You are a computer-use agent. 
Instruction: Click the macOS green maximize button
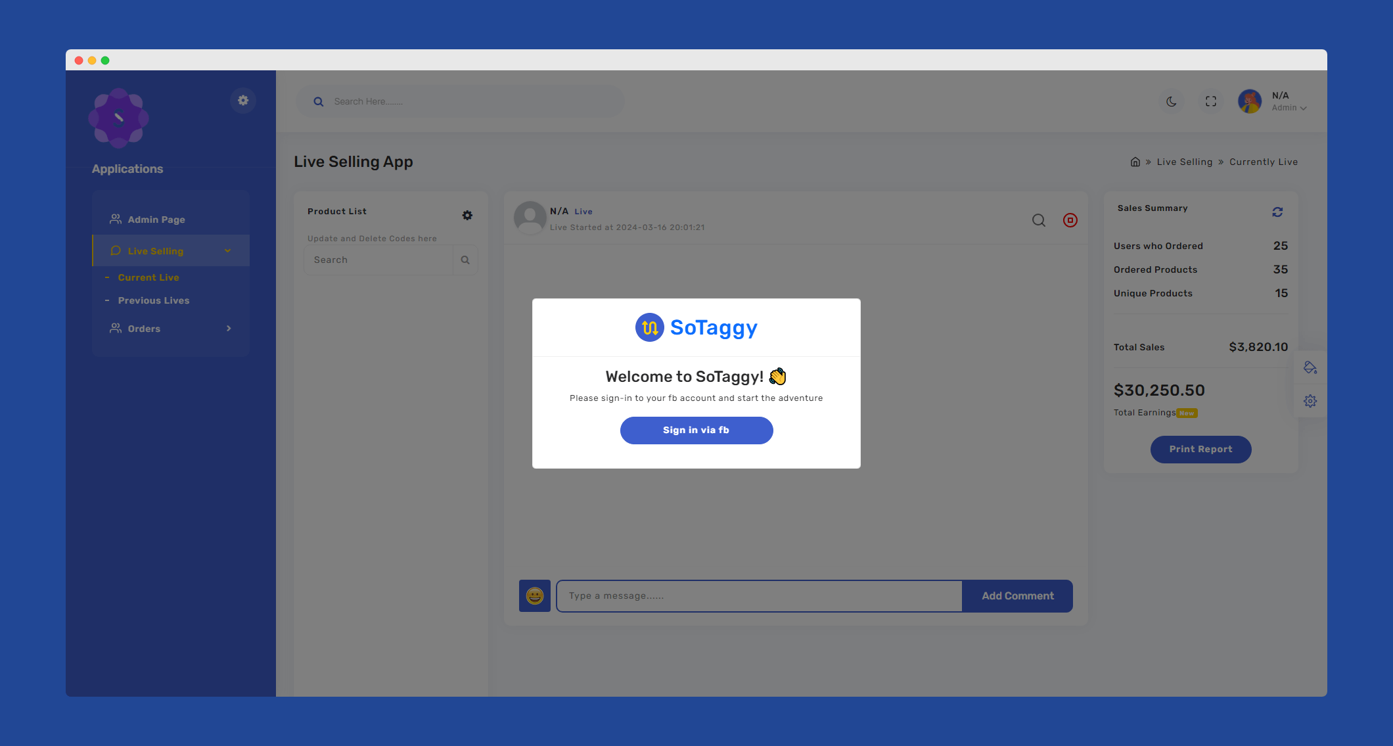(x=105, y=60)
